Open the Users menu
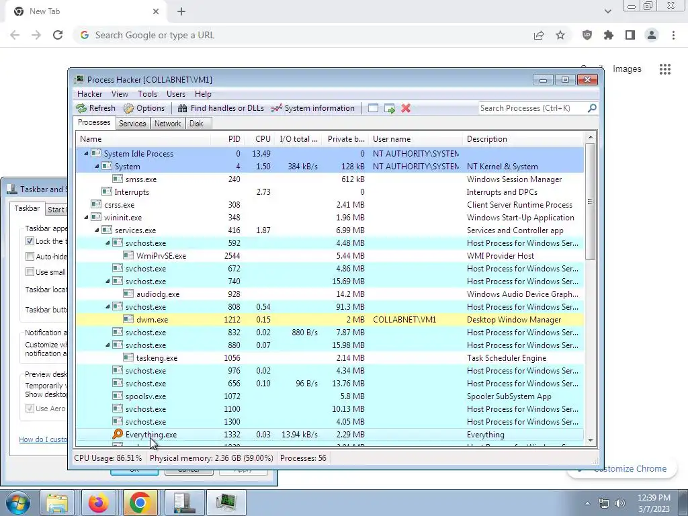This screenshot has width=688, height=516. coord(176,94)
